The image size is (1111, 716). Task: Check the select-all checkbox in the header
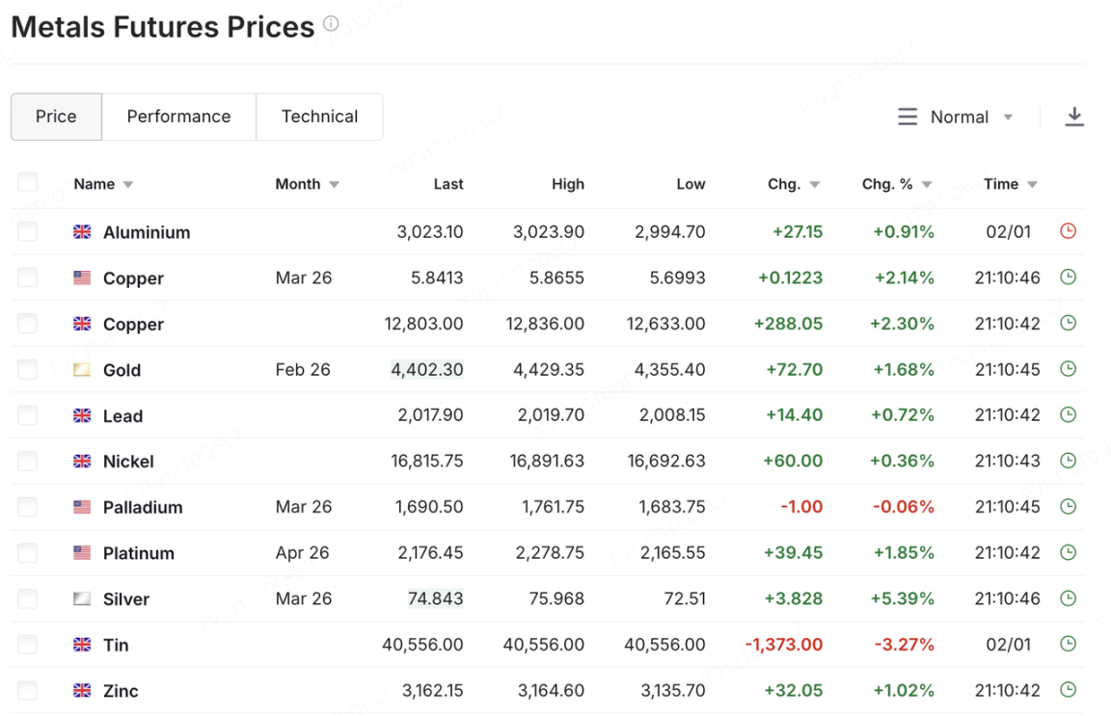27,182
